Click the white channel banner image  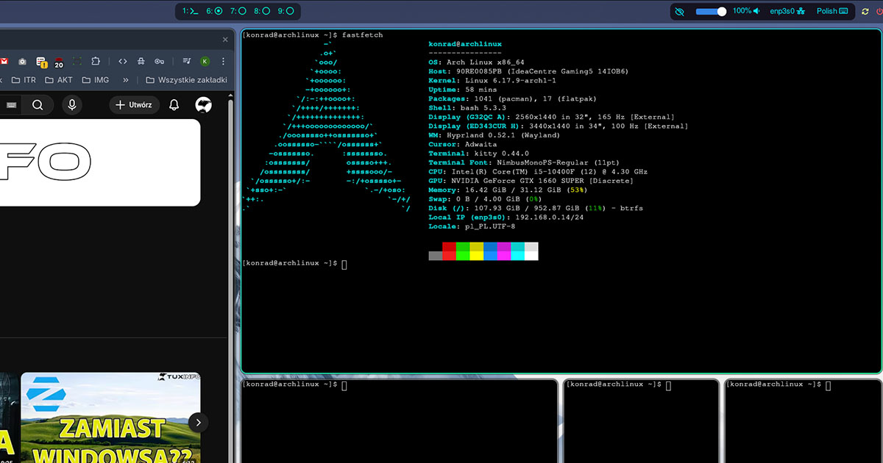point(100,162)
